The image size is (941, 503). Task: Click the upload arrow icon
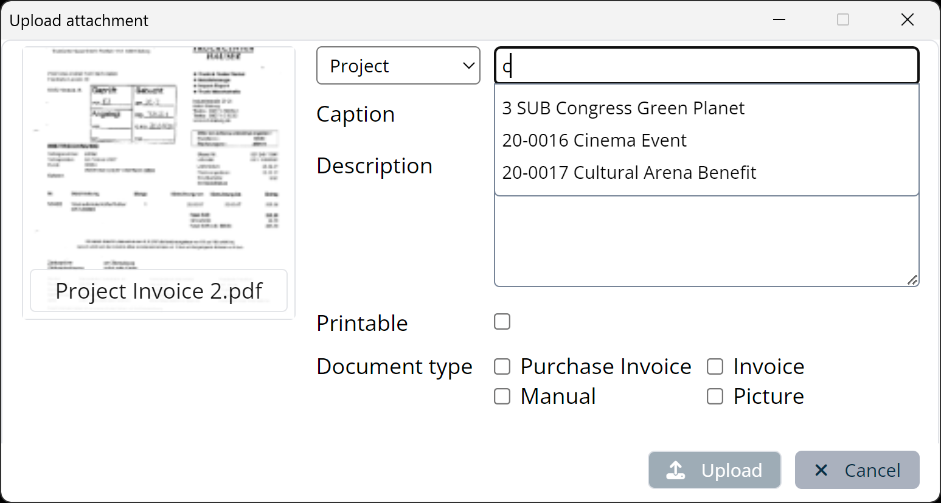click(676, 470)
